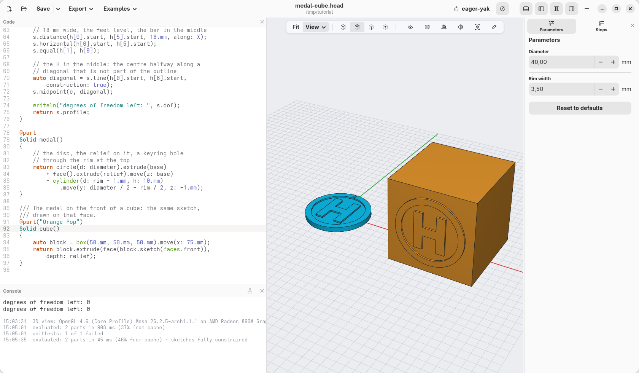The image size is (639, 373).
Task: Toggle the bottom console panel layout button
Action: (x=526, y=9)
